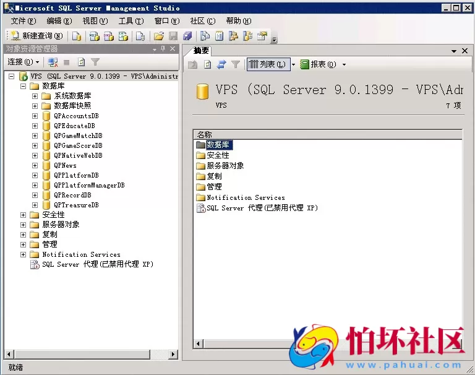Click the Filter funnel in Summary toolbar

point(236,64)
